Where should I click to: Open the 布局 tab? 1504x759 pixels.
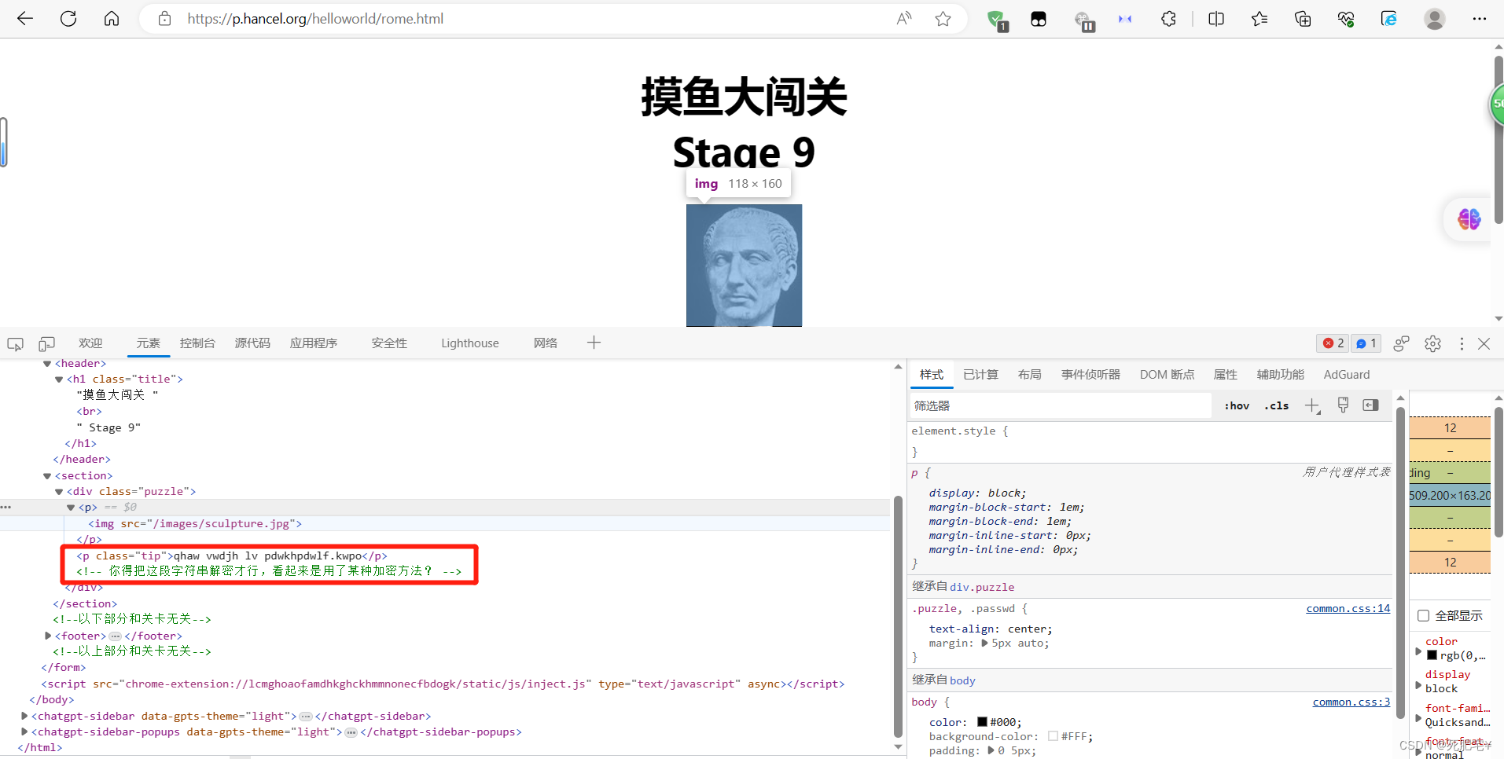point(1029,375)
